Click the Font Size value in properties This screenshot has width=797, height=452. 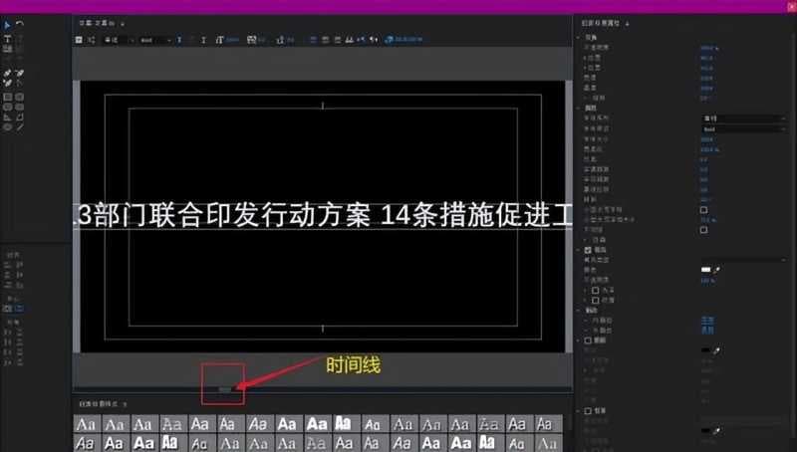pyautogui.click(x=706, y=139)
